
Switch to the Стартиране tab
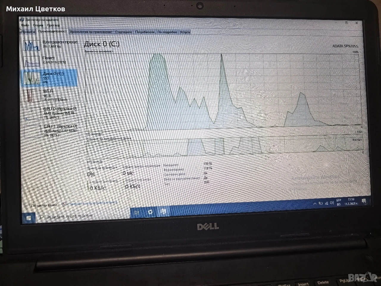coord(124,32)
